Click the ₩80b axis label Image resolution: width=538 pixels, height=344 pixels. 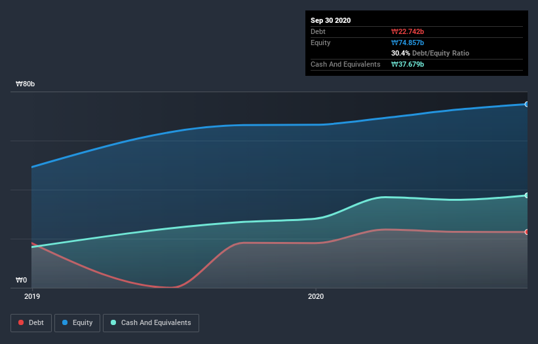(x=25, y=84)
